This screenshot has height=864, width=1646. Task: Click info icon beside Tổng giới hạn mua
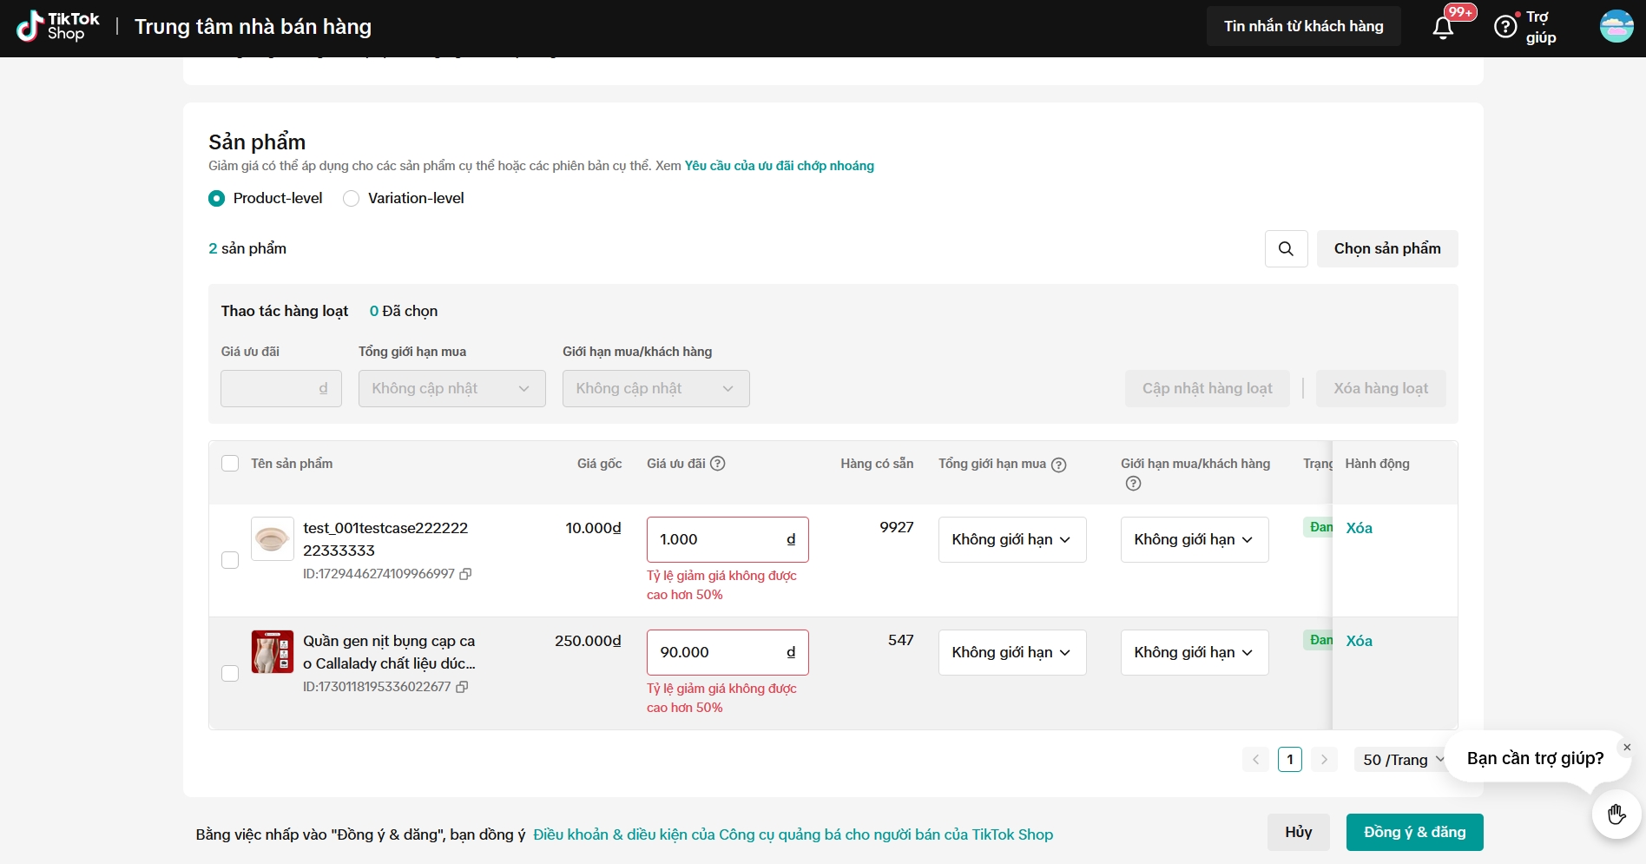[x=1058, y=465]
